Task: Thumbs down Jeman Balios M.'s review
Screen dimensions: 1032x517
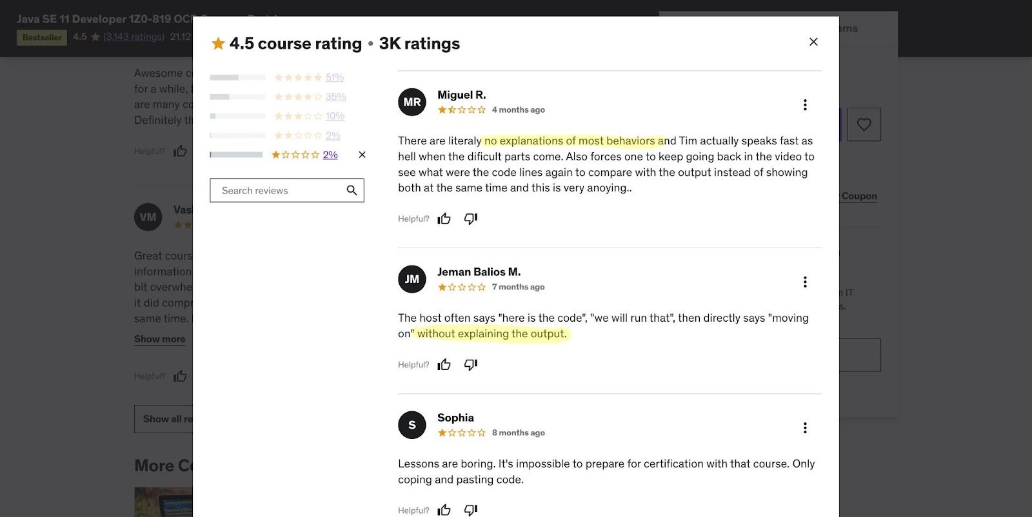Action: click(x=470, y=364)
